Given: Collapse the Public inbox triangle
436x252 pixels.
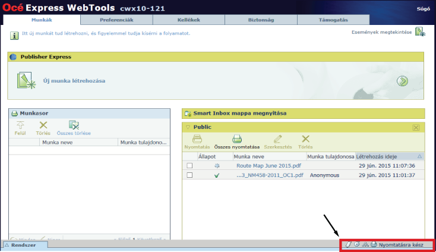Looking at the screenshot, I should [x=188, y=127].
